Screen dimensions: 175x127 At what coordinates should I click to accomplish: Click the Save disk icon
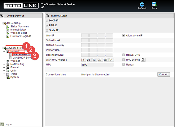[154, 4]
